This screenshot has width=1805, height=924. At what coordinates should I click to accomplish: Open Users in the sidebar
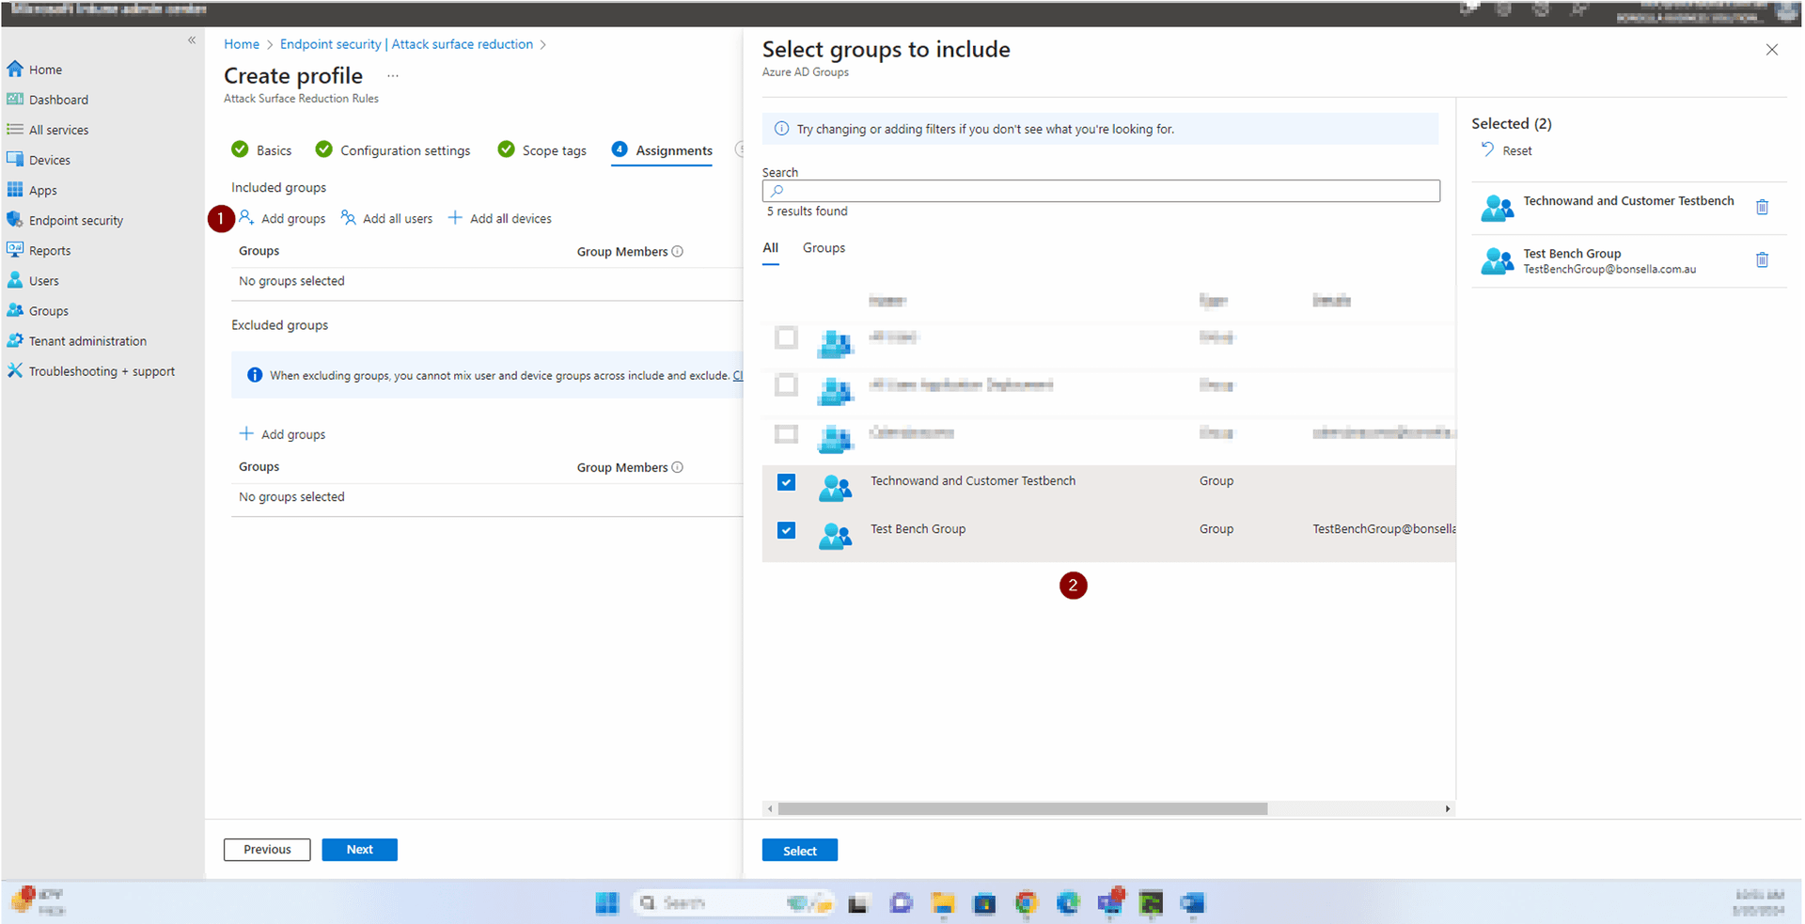pyautogui.click(x=43, y=280)
